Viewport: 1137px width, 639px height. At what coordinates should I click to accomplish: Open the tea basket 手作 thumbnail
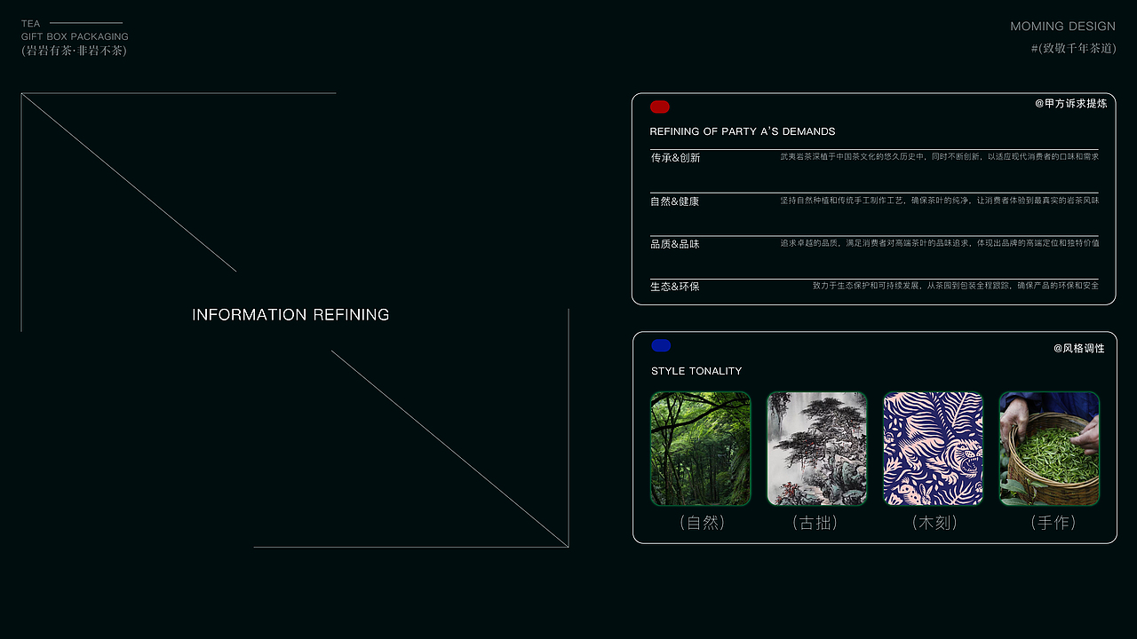click(1050, 449)
